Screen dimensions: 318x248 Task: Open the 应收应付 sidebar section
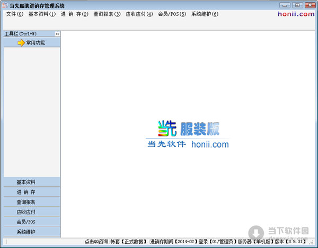32,212
